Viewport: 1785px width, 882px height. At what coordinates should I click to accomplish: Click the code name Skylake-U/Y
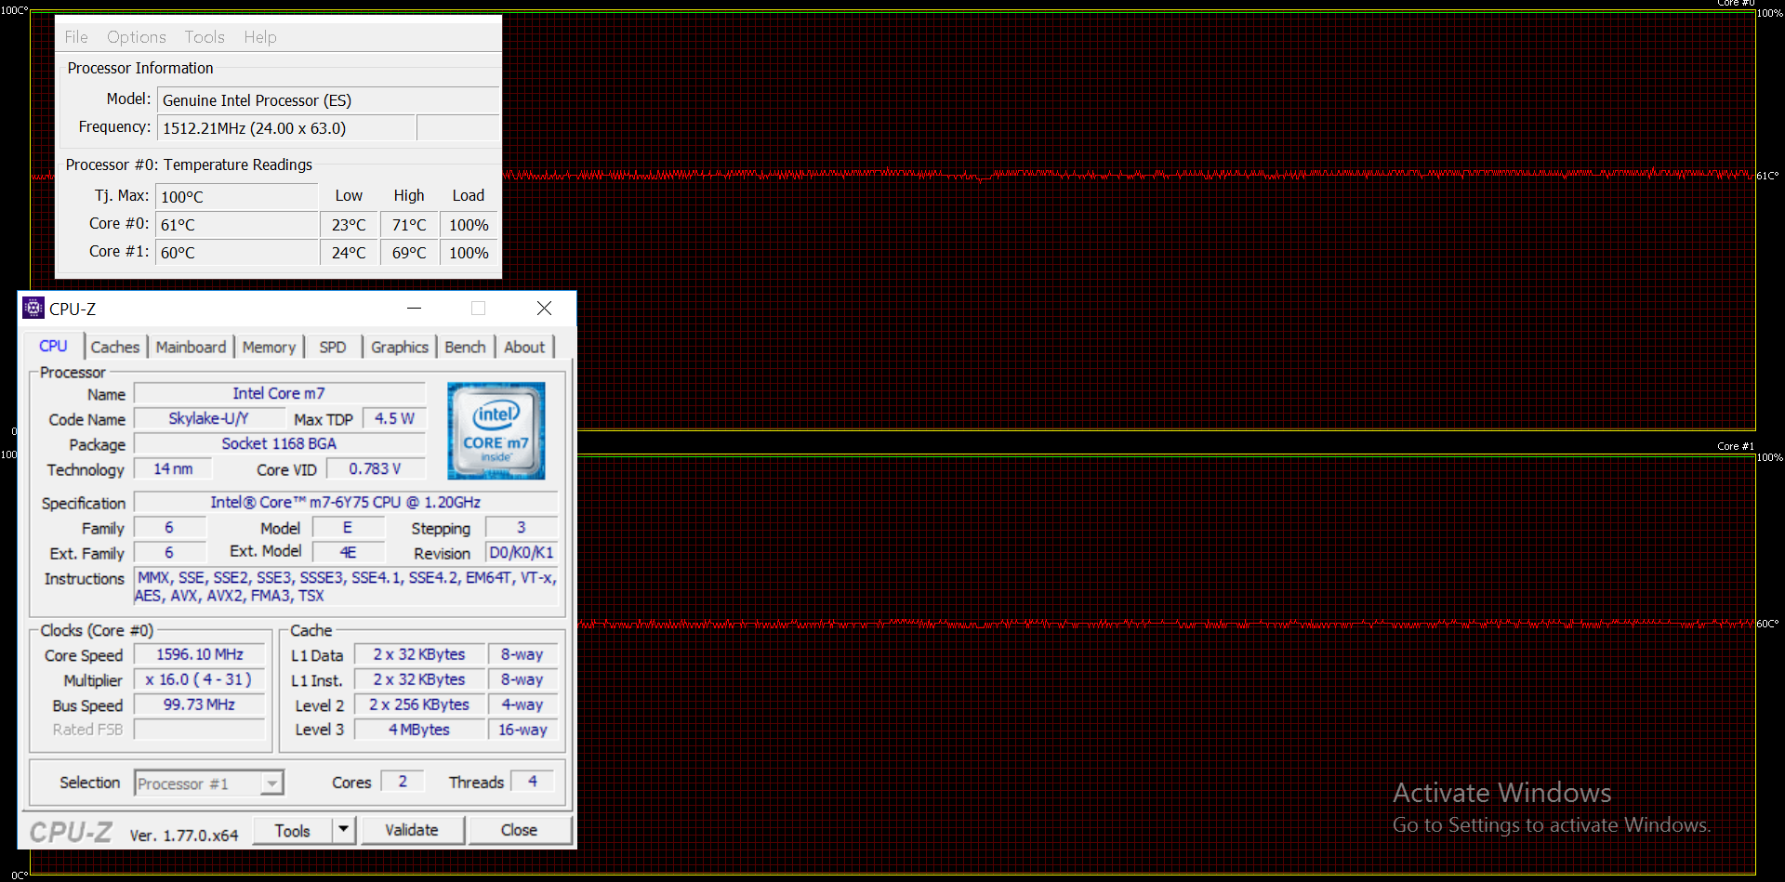click(x=209, y=418)
